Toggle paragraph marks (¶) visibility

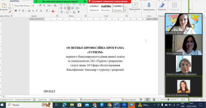click(79, 12)
